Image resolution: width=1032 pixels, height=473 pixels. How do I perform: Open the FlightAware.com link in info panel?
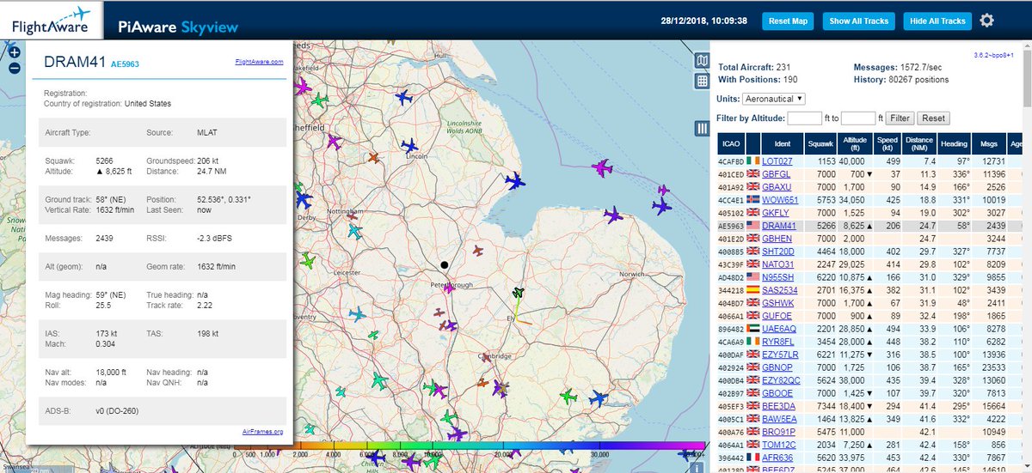259,62
